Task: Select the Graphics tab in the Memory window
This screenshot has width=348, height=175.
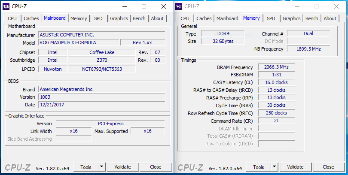Action: (292, 18)
